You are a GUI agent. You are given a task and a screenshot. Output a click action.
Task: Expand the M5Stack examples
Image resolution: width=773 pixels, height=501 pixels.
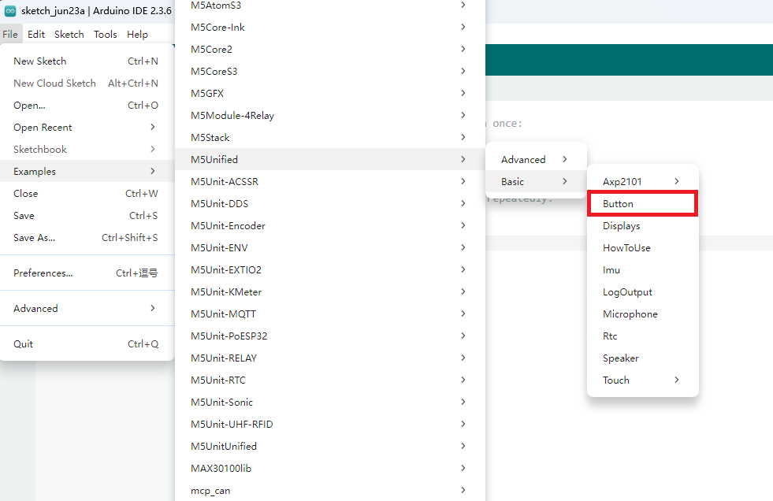[330, 137]
